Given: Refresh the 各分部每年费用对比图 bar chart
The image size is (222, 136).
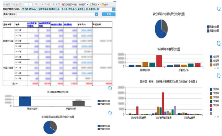Looking at the screenshot, I should click(x=219, y=43).
